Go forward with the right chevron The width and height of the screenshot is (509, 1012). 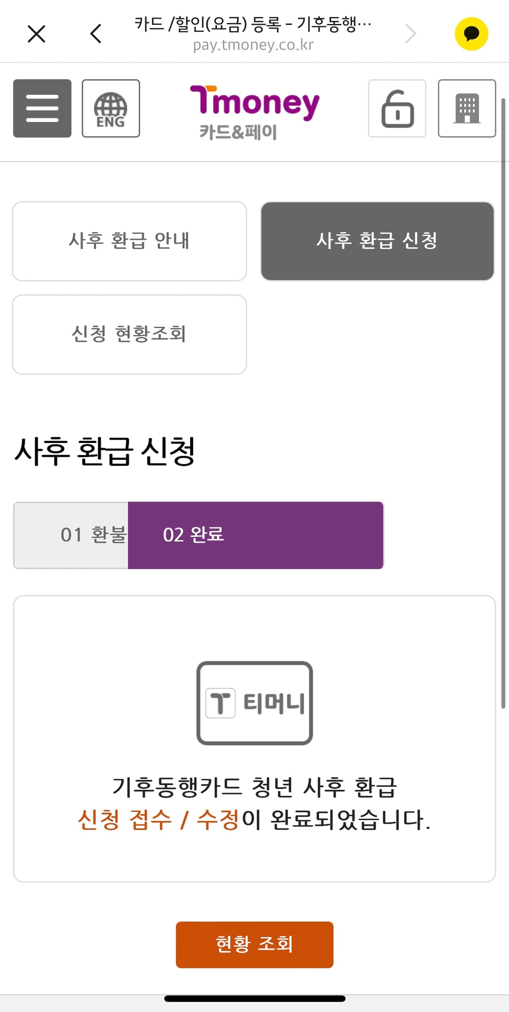coord(410,34)
